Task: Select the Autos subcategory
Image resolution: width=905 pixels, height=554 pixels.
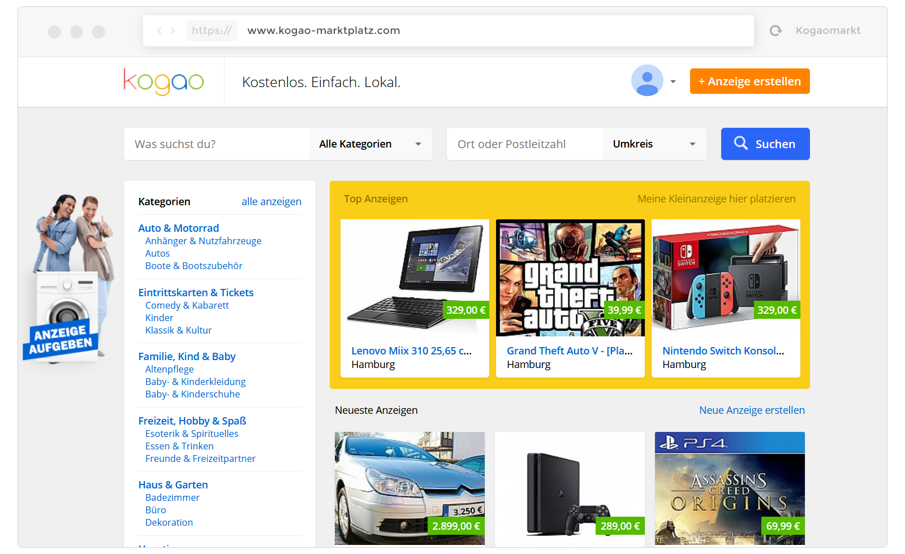Action: [157, 253]
